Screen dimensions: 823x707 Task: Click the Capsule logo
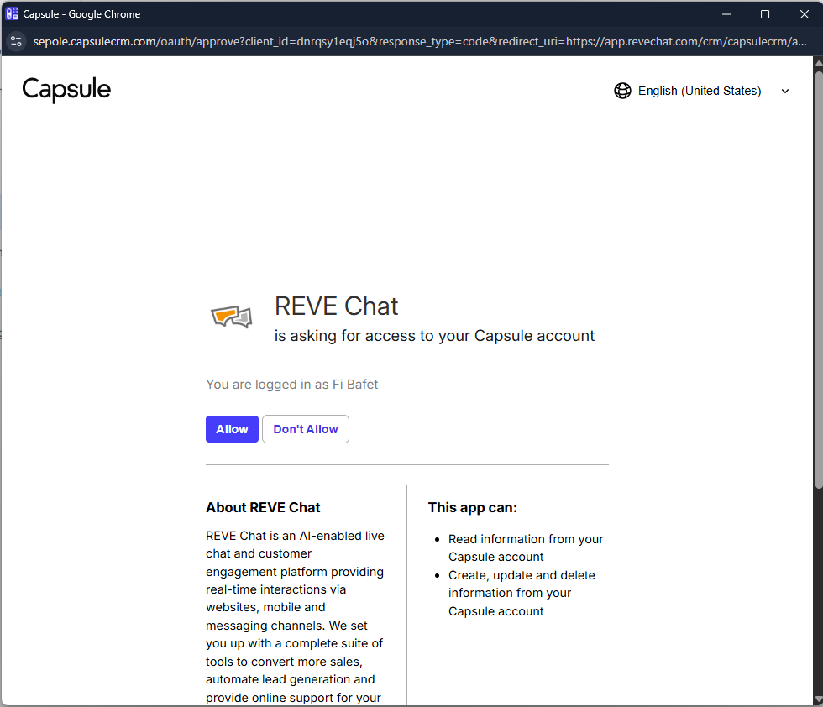66,90
